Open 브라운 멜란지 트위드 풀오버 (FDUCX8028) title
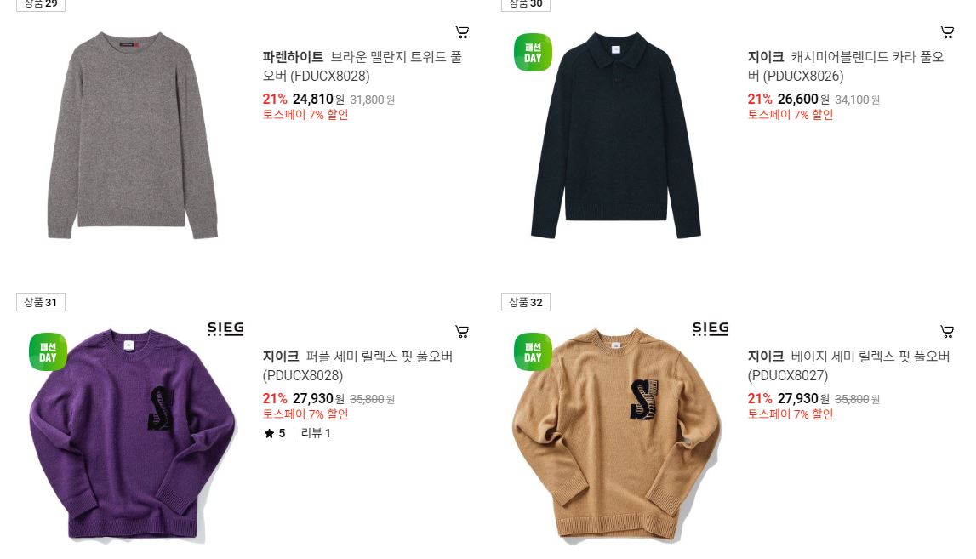Screen dimensions: 976x559 pyautogui.click(x=362, y=66)
